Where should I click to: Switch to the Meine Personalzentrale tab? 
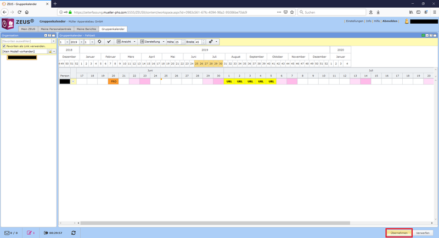pyautogui.click(x=56, y=29)
